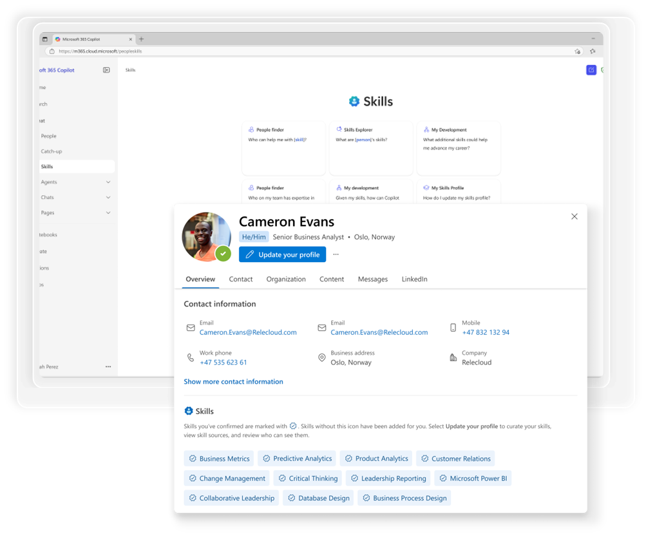Click Show more contact information link
This screenshot has height=550, width=648.
(x=233, y=381)
